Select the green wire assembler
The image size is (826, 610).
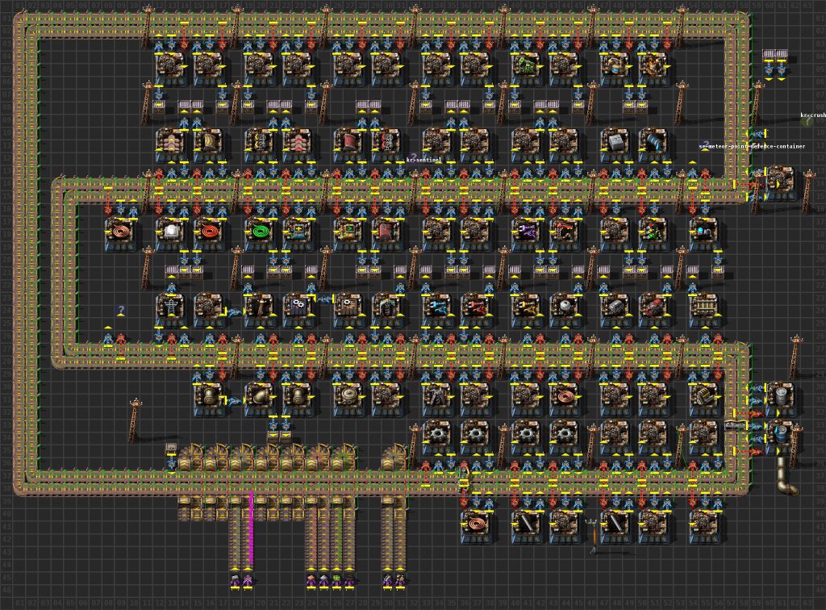[260, 233]
